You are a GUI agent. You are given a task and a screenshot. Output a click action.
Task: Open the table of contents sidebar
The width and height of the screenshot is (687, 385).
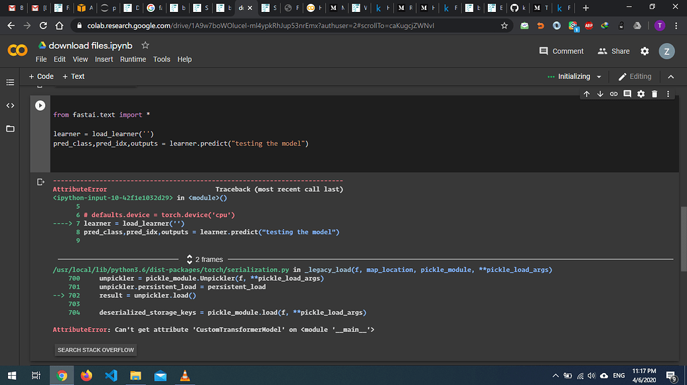click(10, 82)
